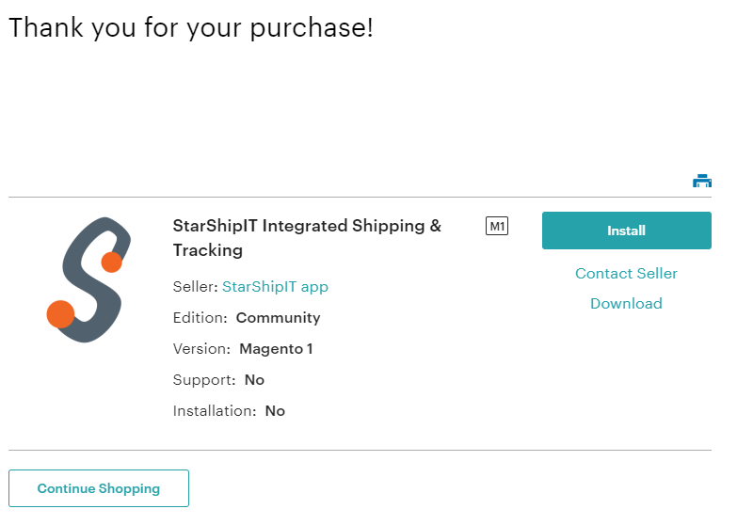
Task: Download the purchased extension
Action: tap(627, 303)
